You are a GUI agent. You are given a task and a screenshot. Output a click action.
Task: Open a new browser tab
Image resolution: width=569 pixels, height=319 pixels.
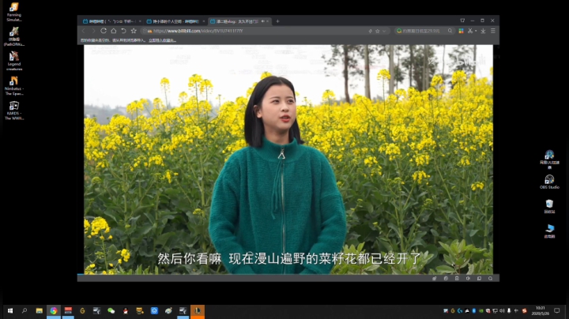277,21
